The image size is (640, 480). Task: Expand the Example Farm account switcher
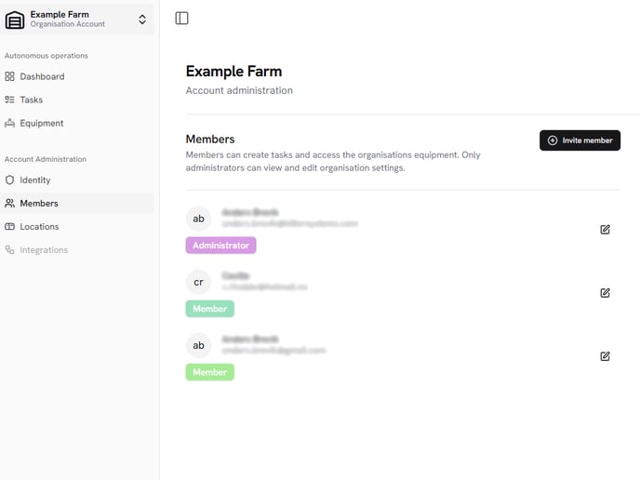point(141,20)
